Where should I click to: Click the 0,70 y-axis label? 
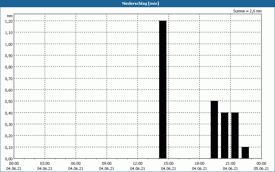pos(9,78)
